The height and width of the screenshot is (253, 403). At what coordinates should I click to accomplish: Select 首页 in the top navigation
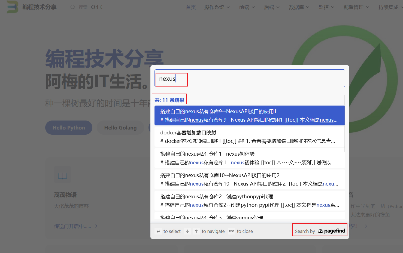(191, 7)
